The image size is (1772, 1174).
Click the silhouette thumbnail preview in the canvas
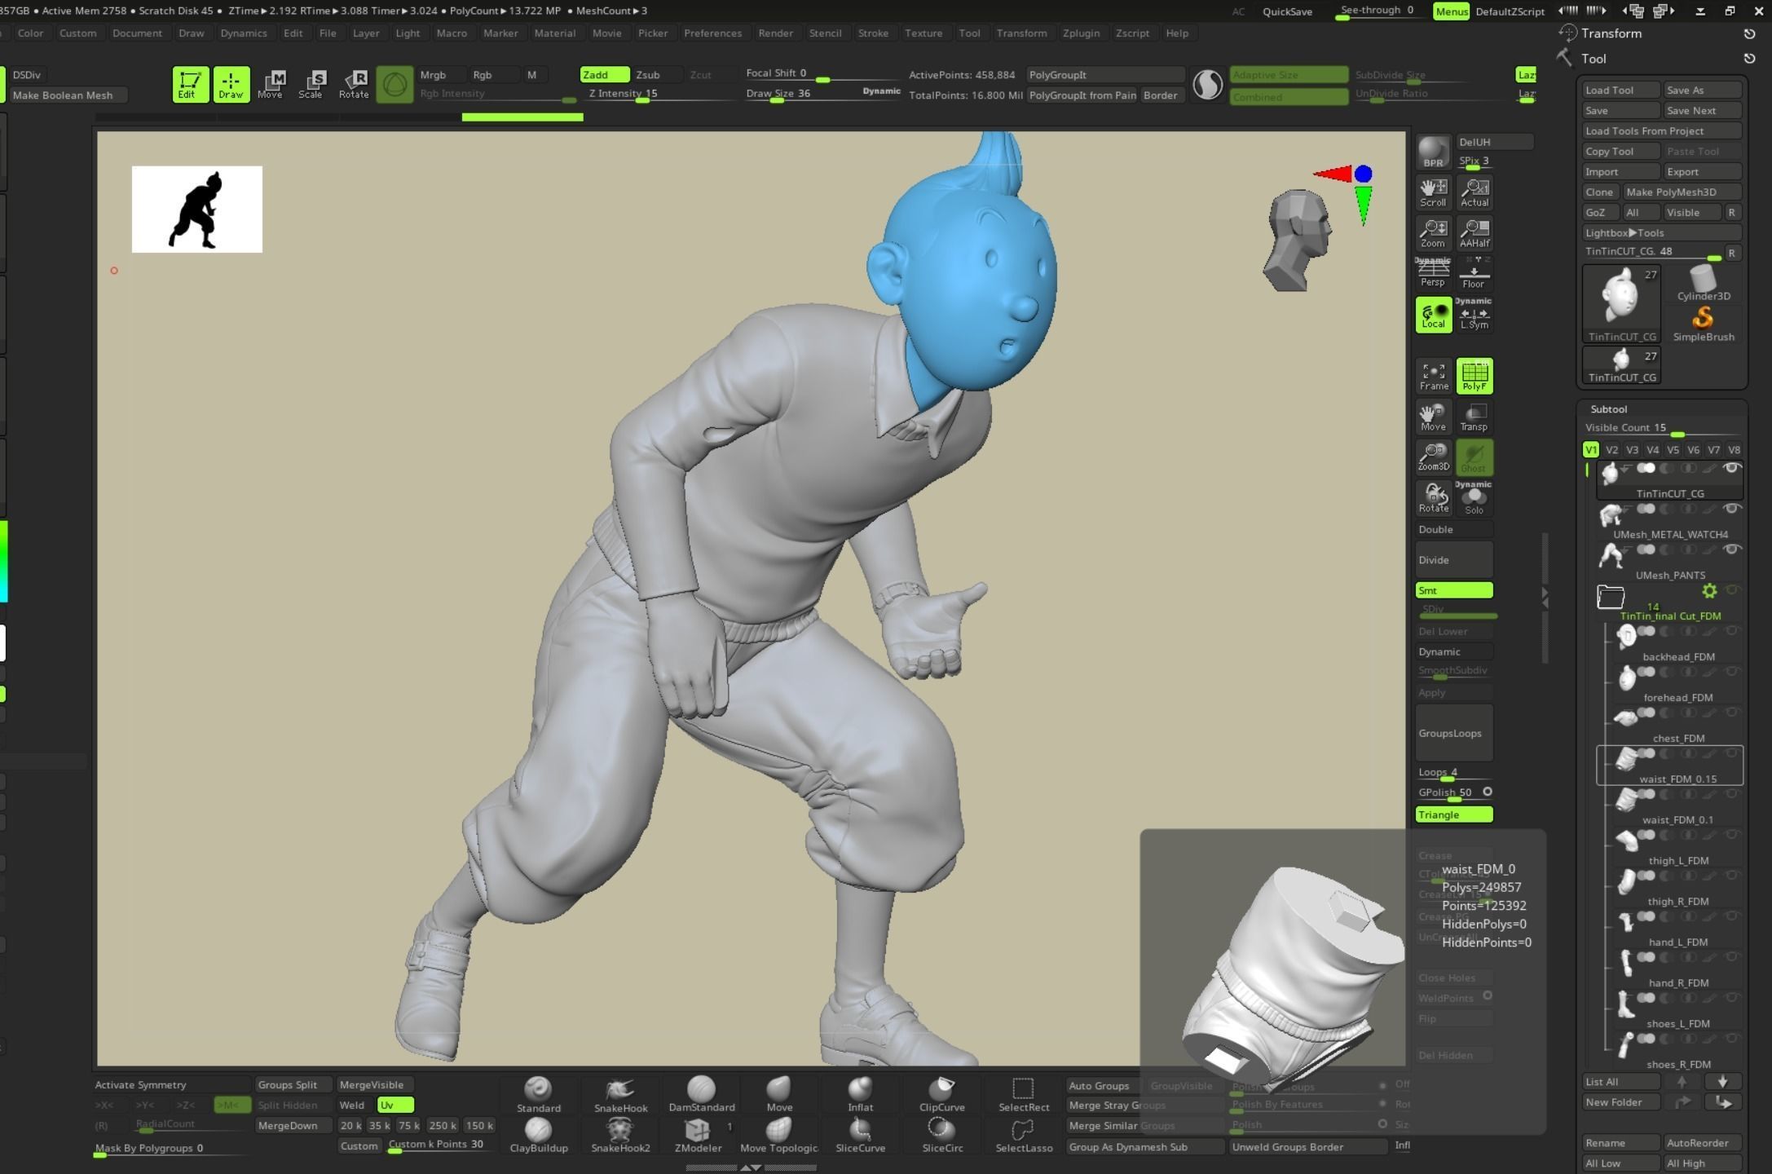197,210
